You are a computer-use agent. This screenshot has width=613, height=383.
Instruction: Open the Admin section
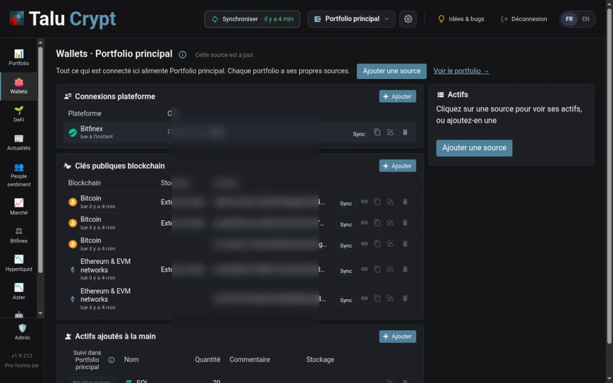tap(22, 332)
